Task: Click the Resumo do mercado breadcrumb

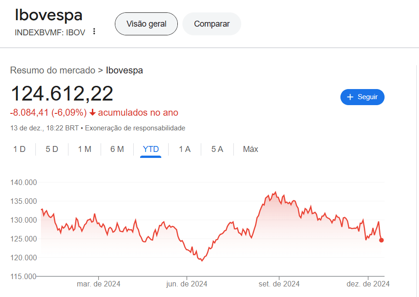Action: (x=53, y=70)
